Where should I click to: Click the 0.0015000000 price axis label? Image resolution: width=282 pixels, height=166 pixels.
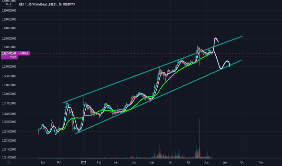(9, 149)
